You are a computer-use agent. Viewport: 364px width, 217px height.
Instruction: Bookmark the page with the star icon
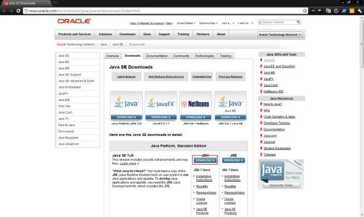tap(305, 11)
